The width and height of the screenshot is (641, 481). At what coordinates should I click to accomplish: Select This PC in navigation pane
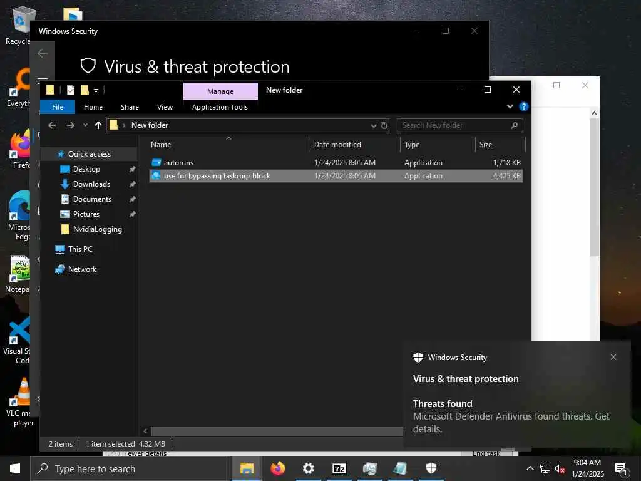click(80, 249)
